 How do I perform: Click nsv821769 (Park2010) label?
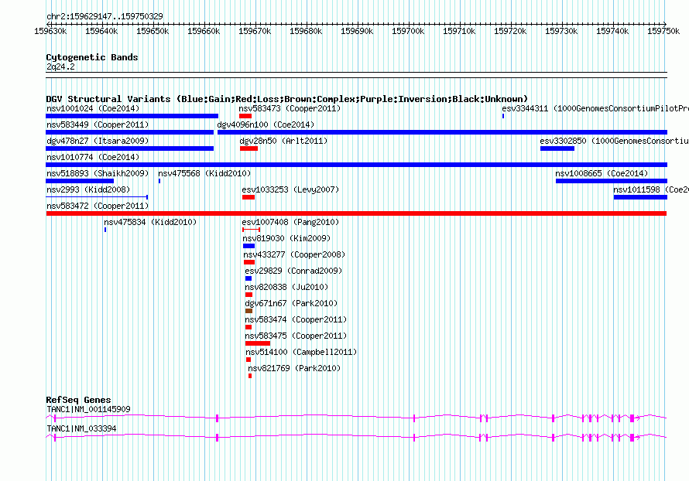tap(294, 368)
